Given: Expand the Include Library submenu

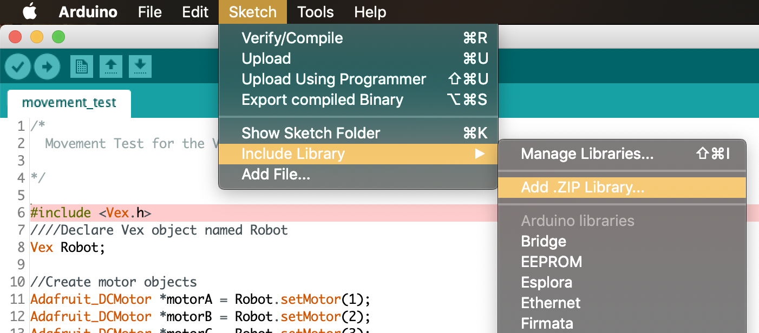Looking at the screenshot, I should (x=358, y=154).
